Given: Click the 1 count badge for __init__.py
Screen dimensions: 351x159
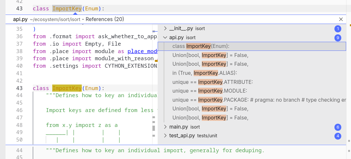Looking at the screenshot, I should tap(338, 29).
